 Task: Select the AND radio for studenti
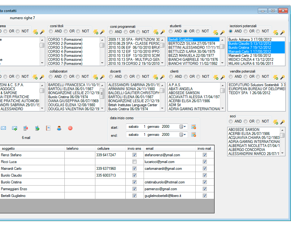click(x=171, y=31)
